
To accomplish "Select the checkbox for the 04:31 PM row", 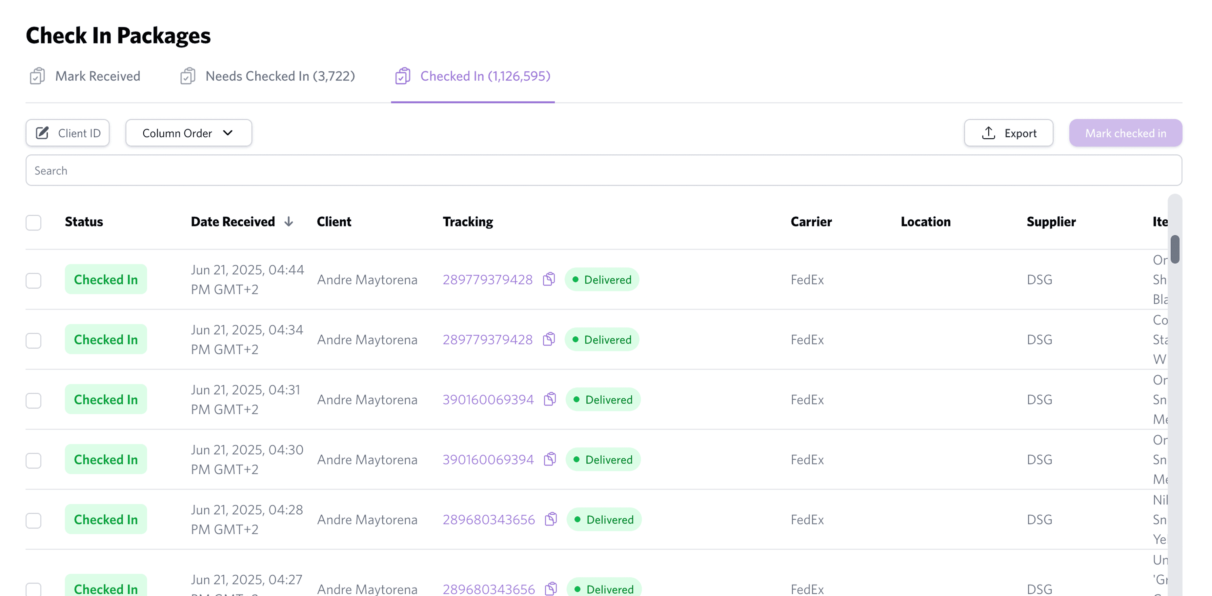I will (x=33, y=400).
